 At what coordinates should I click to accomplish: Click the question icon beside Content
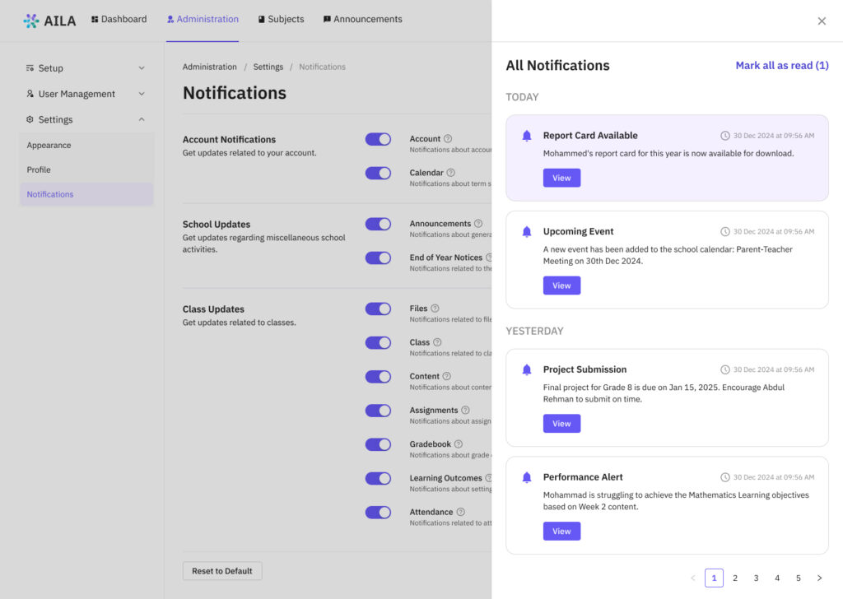(447, 376)
